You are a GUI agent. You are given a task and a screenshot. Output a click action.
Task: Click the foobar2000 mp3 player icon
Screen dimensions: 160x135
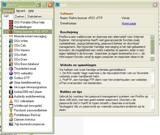[11, 92]
